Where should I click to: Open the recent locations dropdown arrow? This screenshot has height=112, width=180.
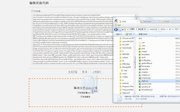(123, 29)
